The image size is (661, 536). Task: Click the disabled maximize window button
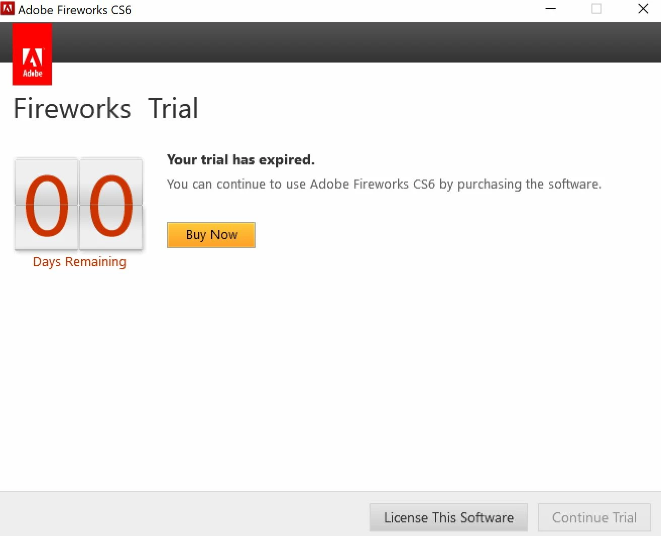[596, 9]
